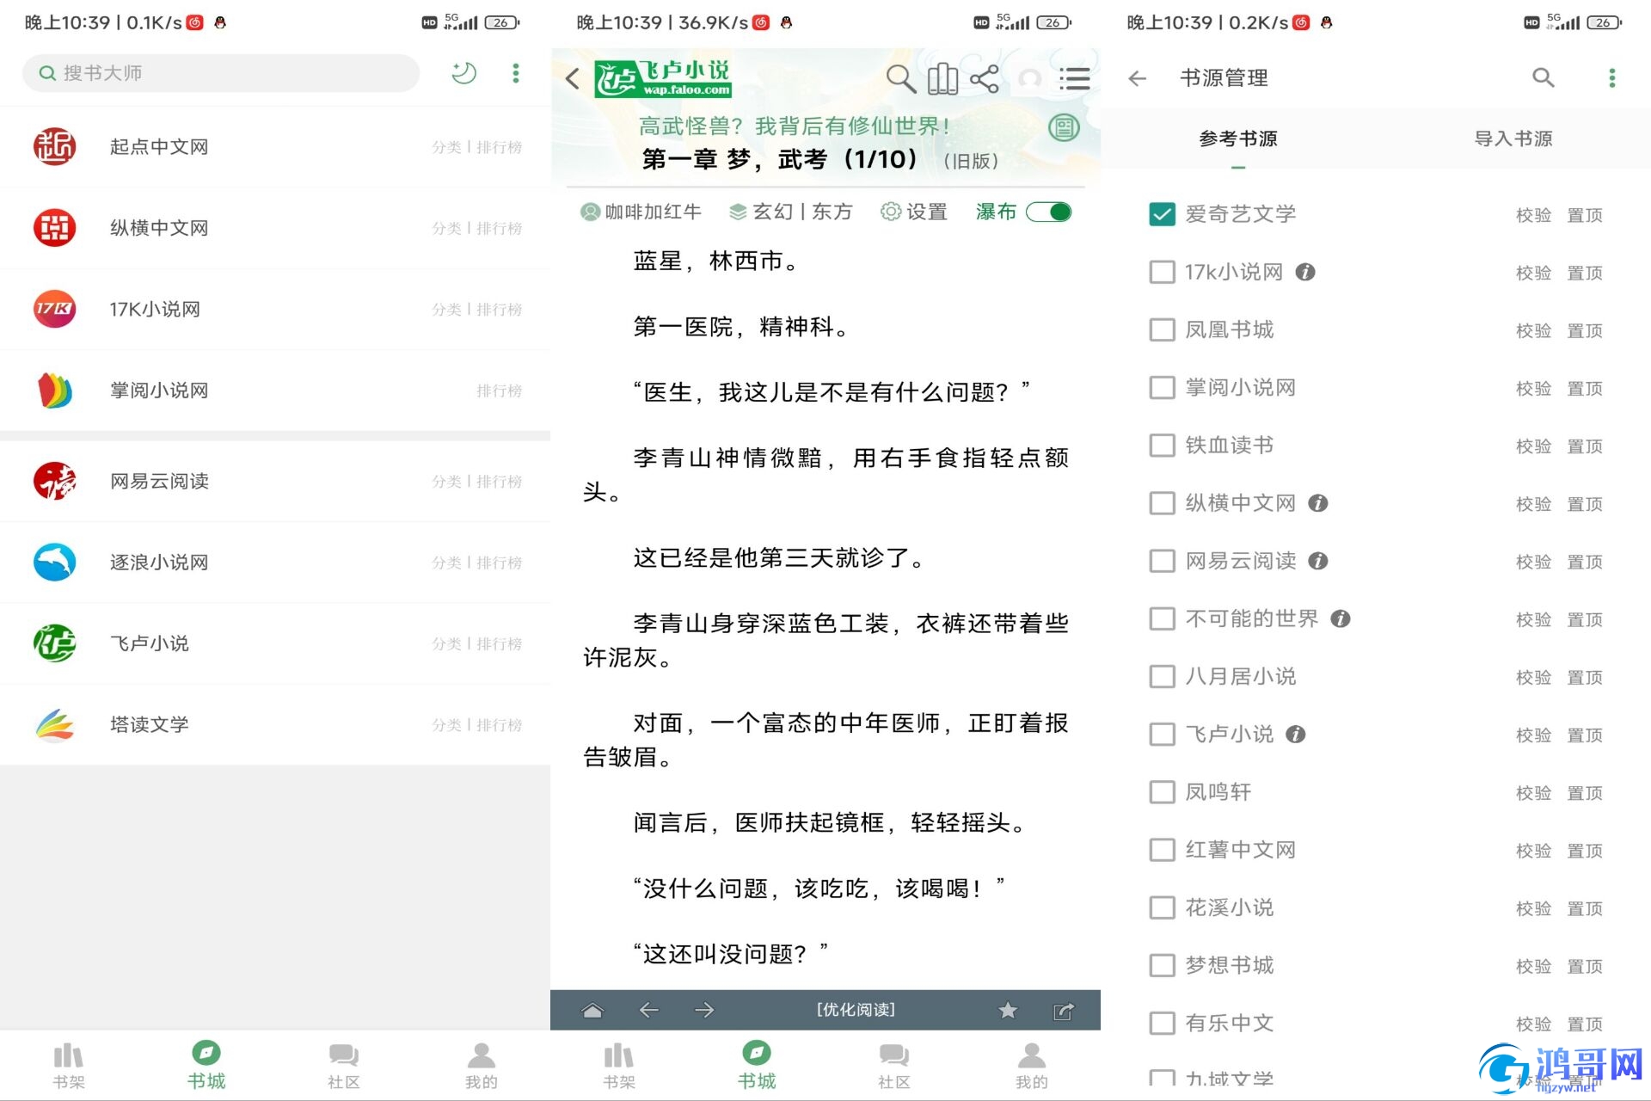The width and height of the screenshot is (1651, 1101).
Task: Open the 分类 | 排行榜 links for 起点中文网
Action: (477, 147)
